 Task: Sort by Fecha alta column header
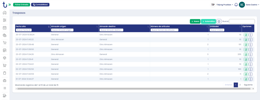tap(21, 26)
